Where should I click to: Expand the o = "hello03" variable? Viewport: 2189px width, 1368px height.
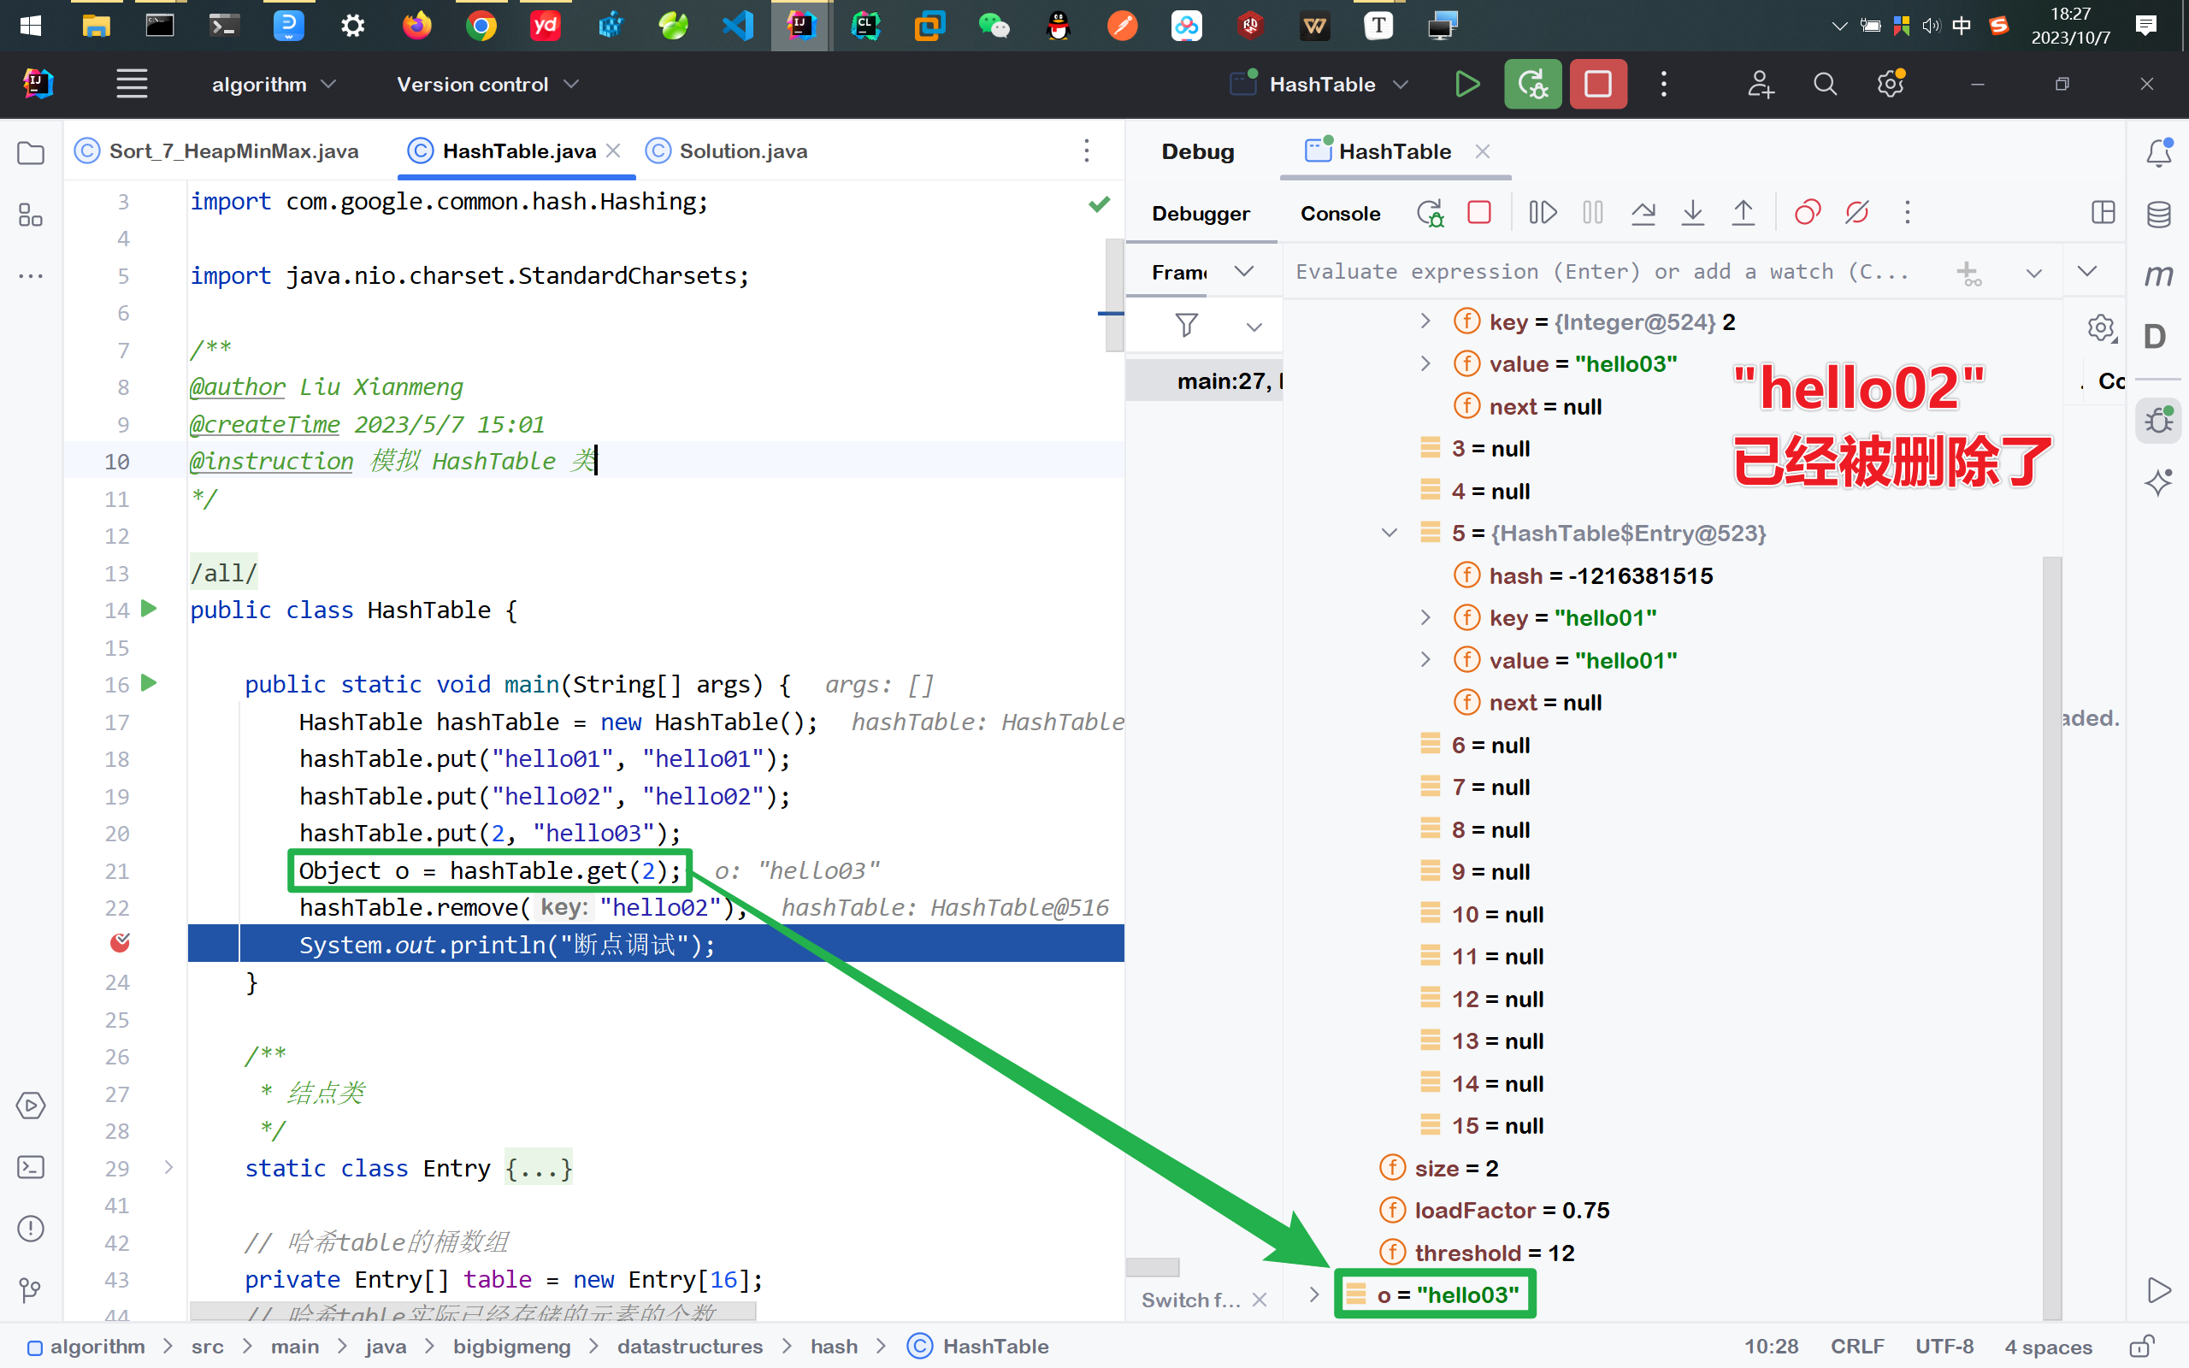tap(1314, 1294)
